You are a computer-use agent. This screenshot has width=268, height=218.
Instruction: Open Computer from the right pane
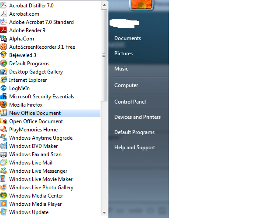point(126,85)
